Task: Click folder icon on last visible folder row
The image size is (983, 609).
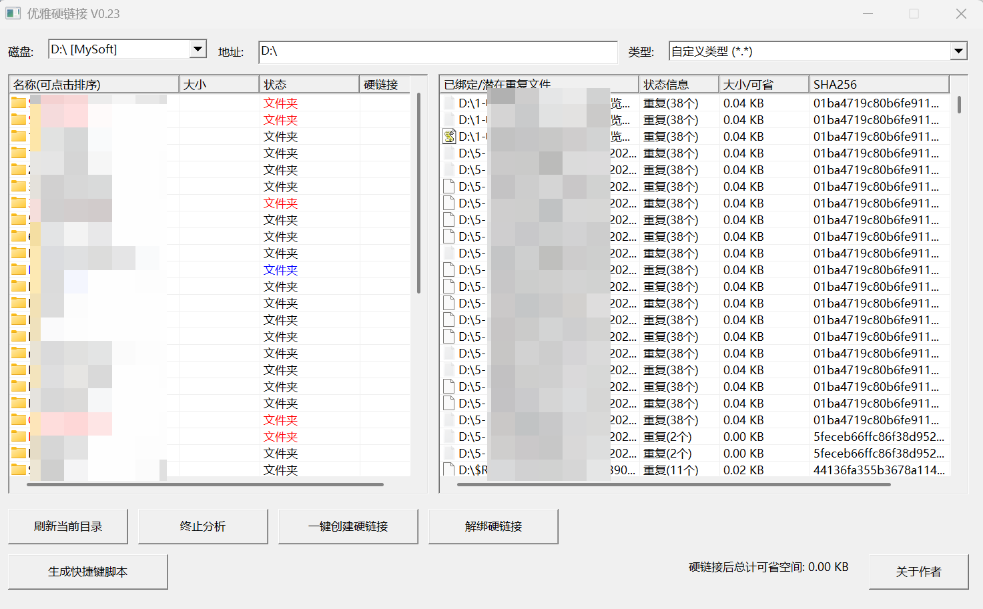Action: (x=19, y=470)
